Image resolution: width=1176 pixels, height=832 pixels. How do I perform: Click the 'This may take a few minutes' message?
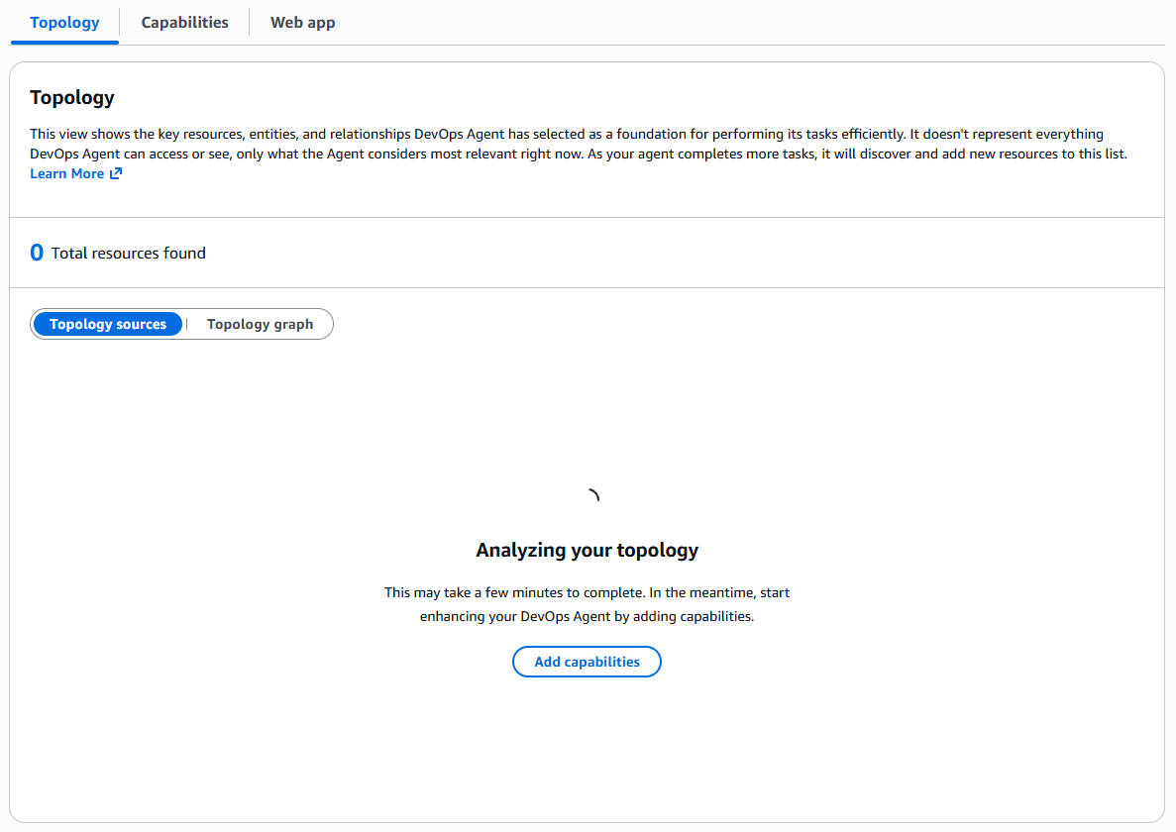point(587,592)
